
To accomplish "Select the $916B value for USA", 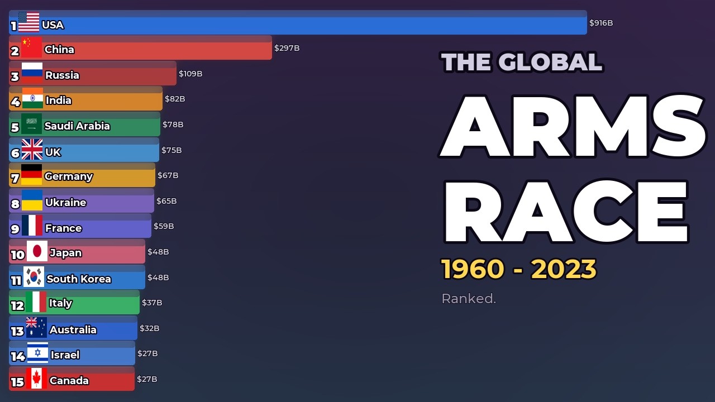I will pyautogui.click(x=601, y=23).
